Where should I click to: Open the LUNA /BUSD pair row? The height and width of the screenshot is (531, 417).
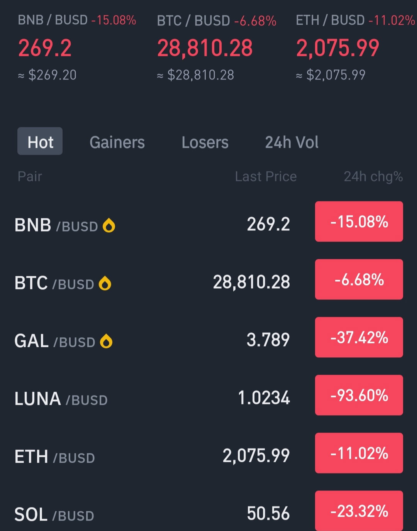point(208,397)
